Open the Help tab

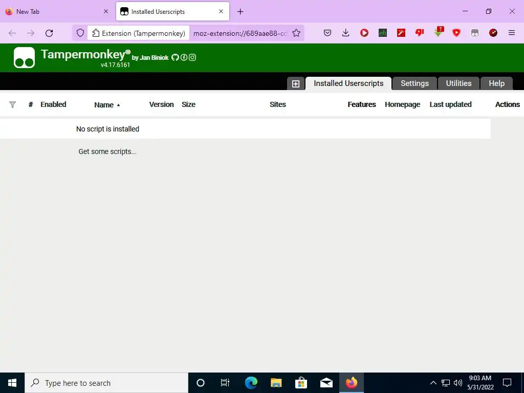496,83
